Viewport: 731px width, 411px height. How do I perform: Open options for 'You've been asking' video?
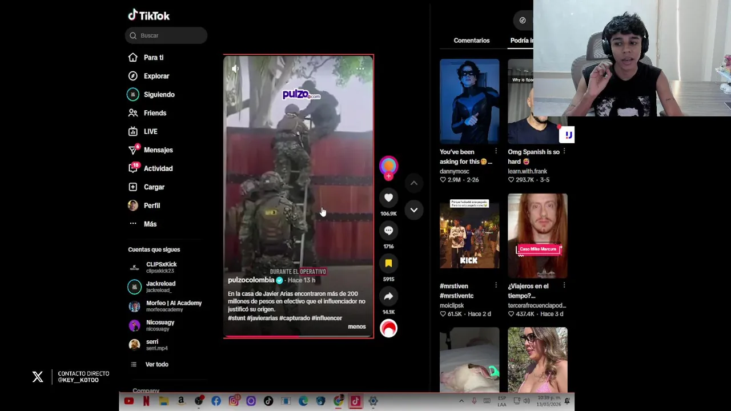[496, 152]
